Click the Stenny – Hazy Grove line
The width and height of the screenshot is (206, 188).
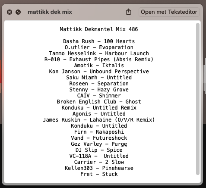[x=99, y=90]
